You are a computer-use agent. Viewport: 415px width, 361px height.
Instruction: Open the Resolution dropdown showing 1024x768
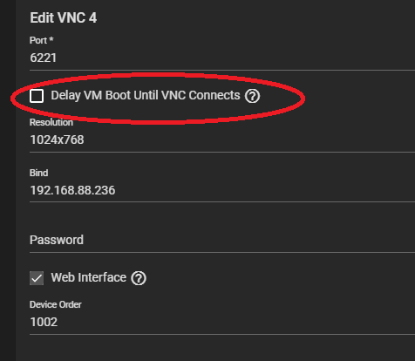pos(222,140)
